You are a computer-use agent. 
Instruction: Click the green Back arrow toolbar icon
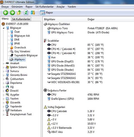6,13
